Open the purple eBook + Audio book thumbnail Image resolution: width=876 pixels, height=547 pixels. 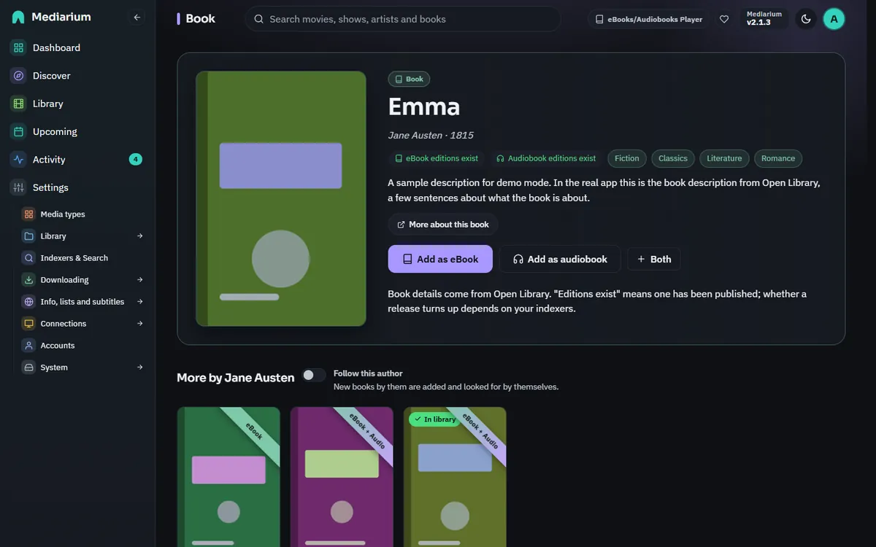342,477
